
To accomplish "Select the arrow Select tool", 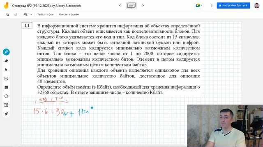I will point(7,70).
